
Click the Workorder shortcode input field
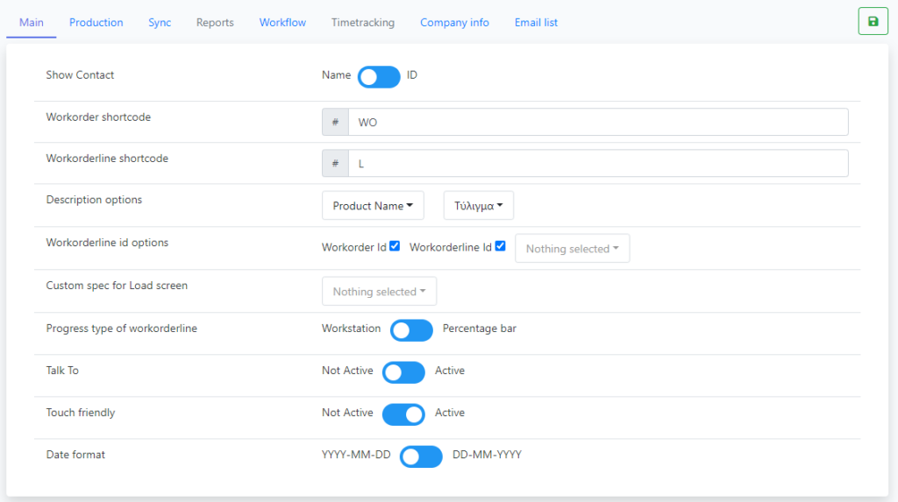pyautogui.click(x=597, y=123)
